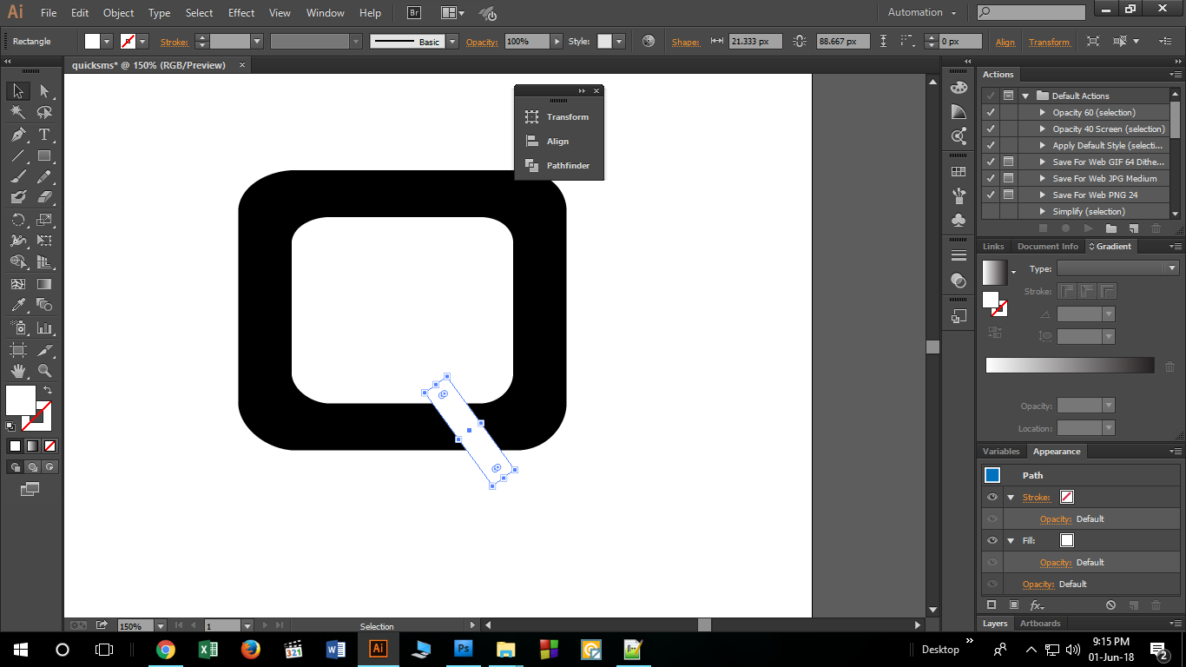This screenshot has height=667, width=1186.
Task: Select the Eyedropper tool
Action: [17, 305]
